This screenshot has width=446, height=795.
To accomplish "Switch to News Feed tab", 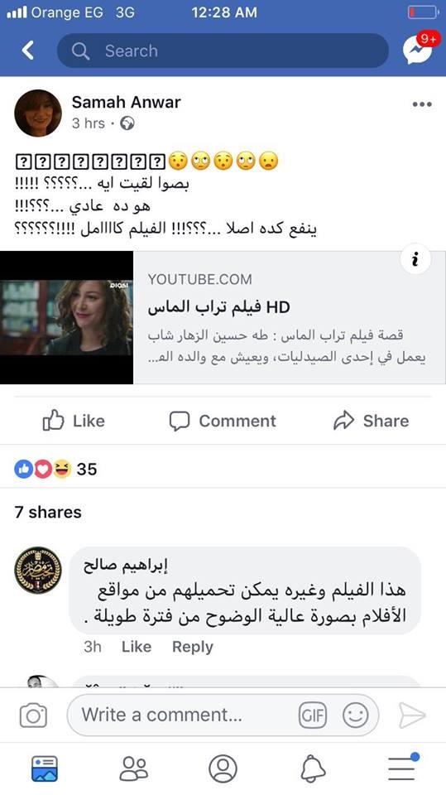I will (x=45, y=768).
